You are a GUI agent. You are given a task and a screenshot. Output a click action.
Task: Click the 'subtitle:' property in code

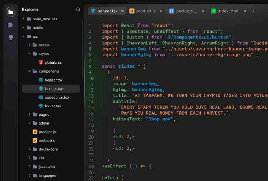click(125, 101)
